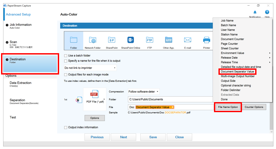The image size is (276, 149).
Task: Select Page Counter menu entry
Action: click(229, 44)
